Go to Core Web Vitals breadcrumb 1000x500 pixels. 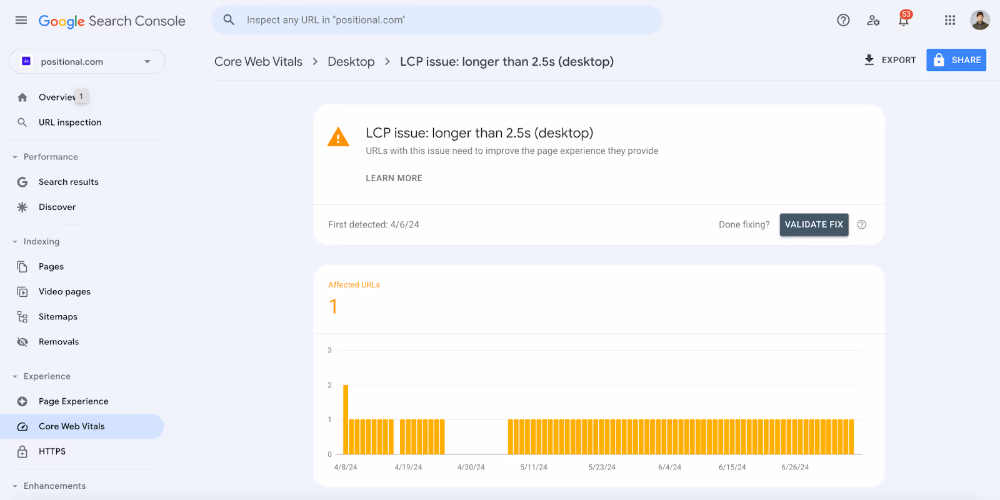coord(258,61)
